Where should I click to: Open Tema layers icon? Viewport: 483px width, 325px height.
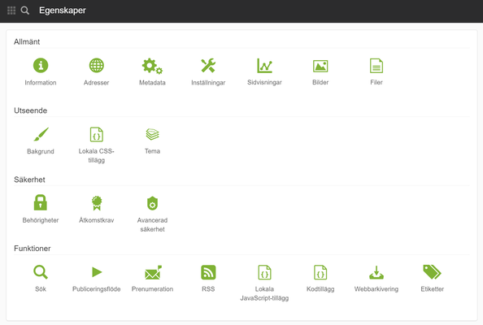[x=153, y=134]
